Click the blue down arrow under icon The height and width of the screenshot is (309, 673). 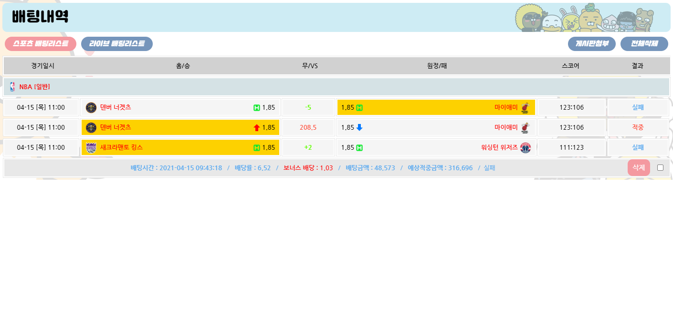[x=359, y=128]
